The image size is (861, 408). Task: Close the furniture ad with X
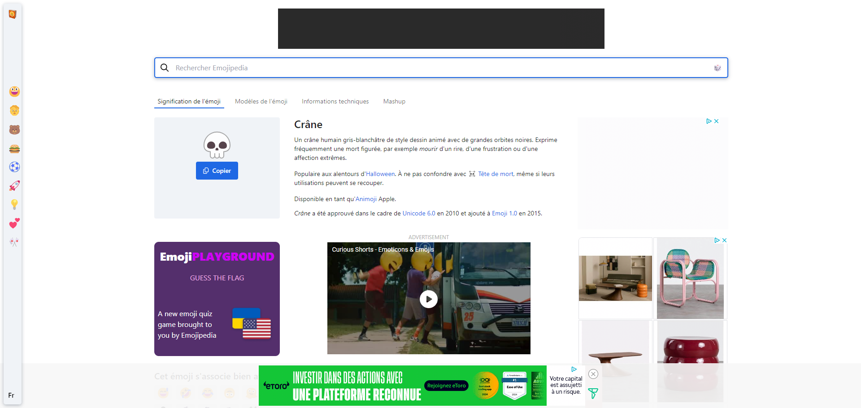(x=724, y=241)
